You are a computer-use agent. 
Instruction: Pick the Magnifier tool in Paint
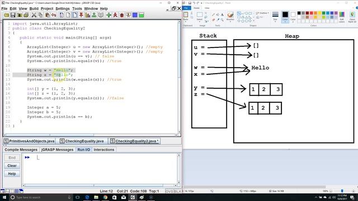[222, 20]
